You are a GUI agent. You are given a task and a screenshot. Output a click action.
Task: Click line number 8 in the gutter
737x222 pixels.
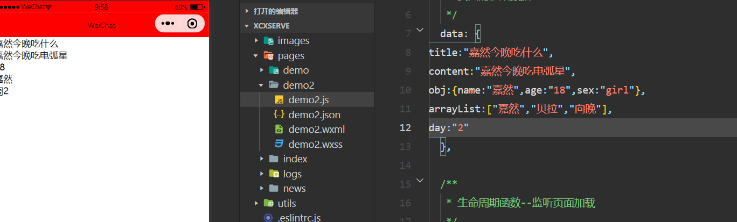(408, 52)
